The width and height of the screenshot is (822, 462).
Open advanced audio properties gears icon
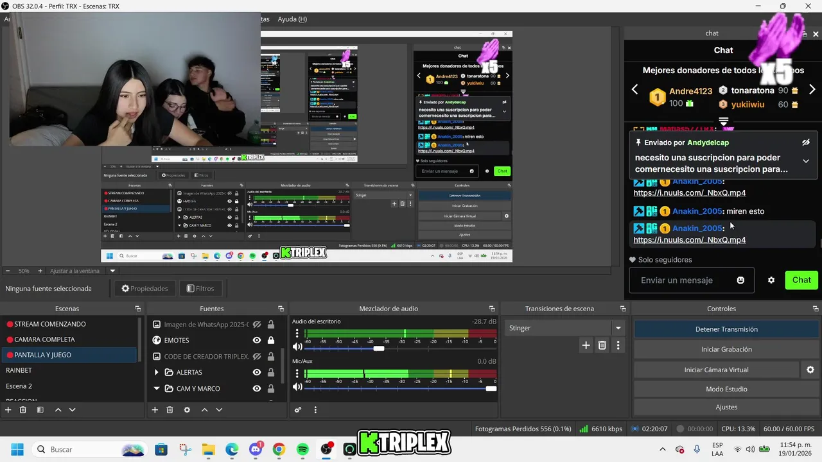[x=298, y=409]
